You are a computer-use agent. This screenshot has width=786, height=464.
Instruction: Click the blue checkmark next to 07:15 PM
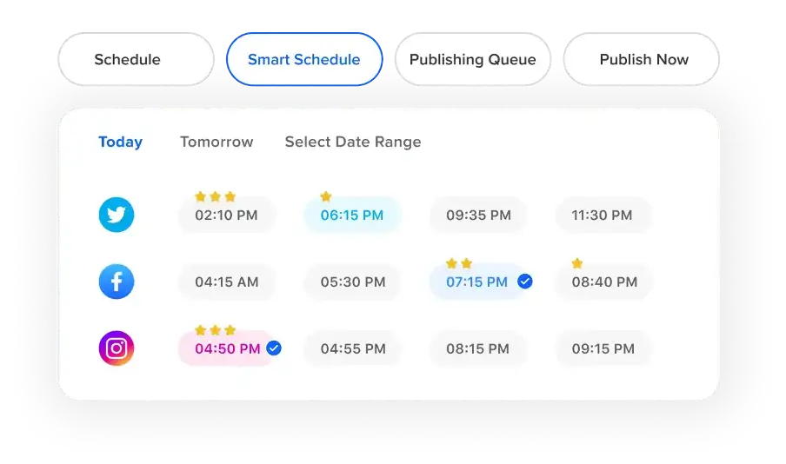(525, 282)
